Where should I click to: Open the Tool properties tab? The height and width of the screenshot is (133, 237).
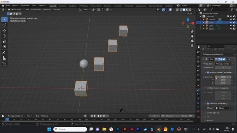pos(198,52)
